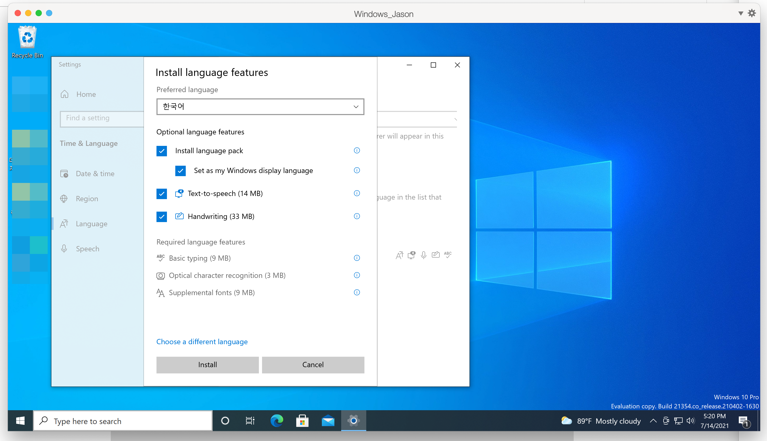Click taskbar search box
The height and width of the screenshot is (441, 767).
coord(123,421)
